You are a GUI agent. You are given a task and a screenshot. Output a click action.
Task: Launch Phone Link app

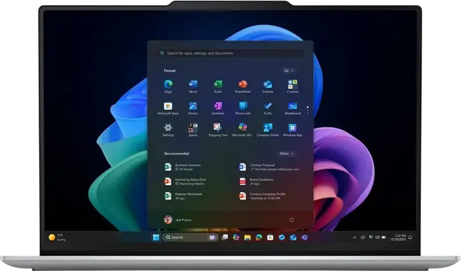(x=243, y=108)
